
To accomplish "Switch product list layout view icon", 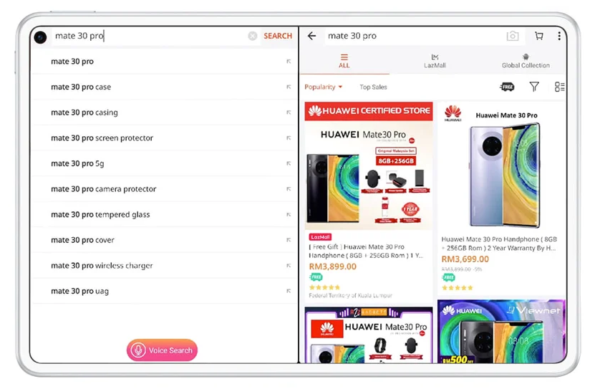I will pyautogui.click(x=559, y=87).
